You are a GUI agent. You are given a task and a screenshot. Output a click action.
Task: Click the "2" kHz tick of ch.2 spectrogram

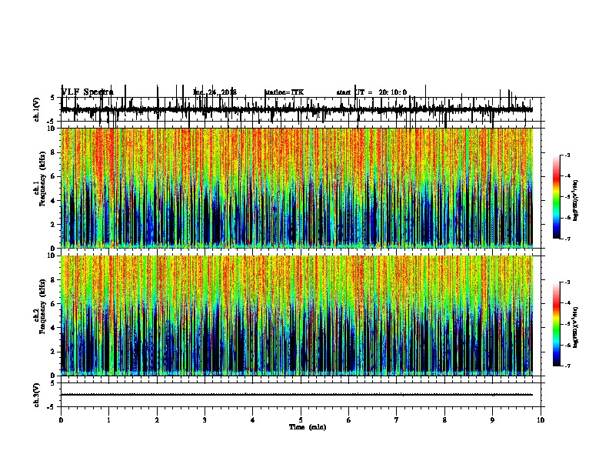pyautogui.click(x=54, y=352)
